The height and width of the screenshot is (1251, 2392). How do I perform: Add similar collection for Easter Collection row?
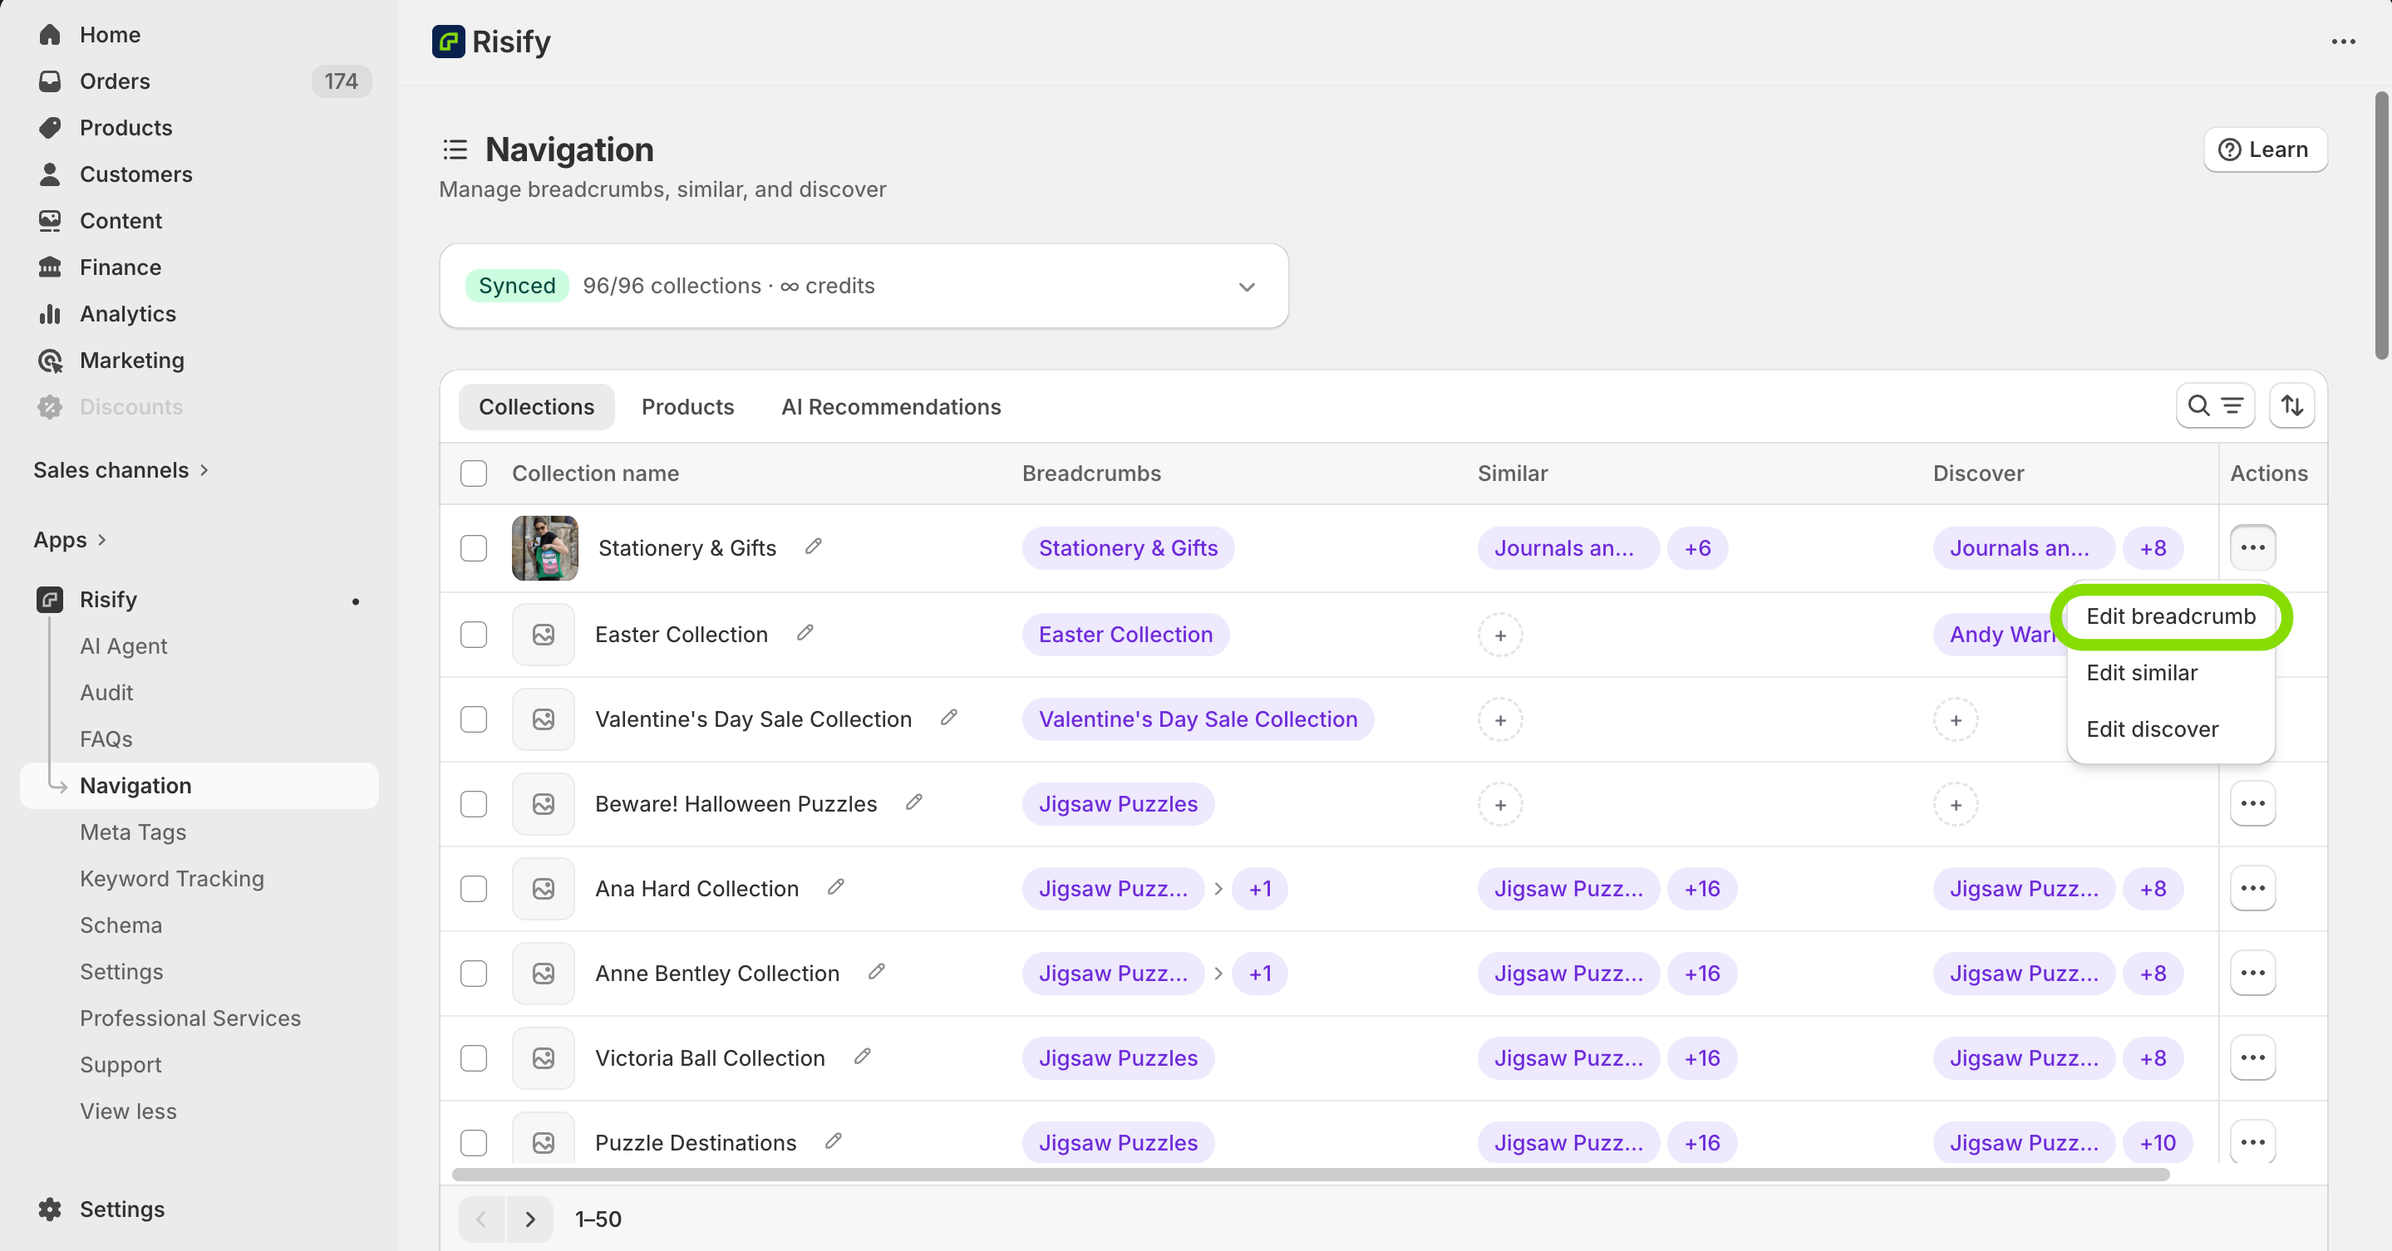(x=1499, y=635)
